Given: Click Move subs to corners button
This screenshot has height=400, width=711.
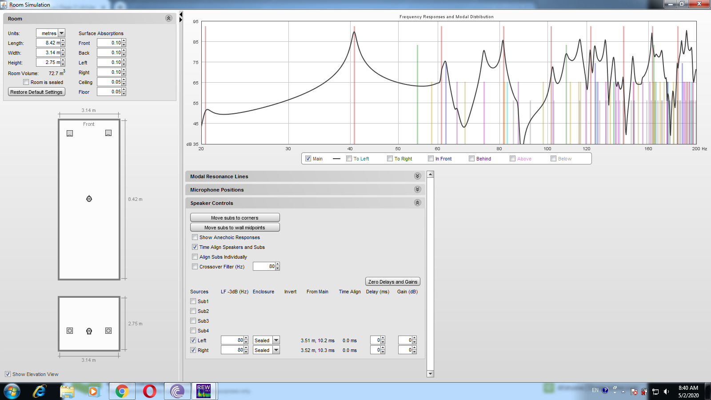Looking at the screenshot, I should point(235,218).
